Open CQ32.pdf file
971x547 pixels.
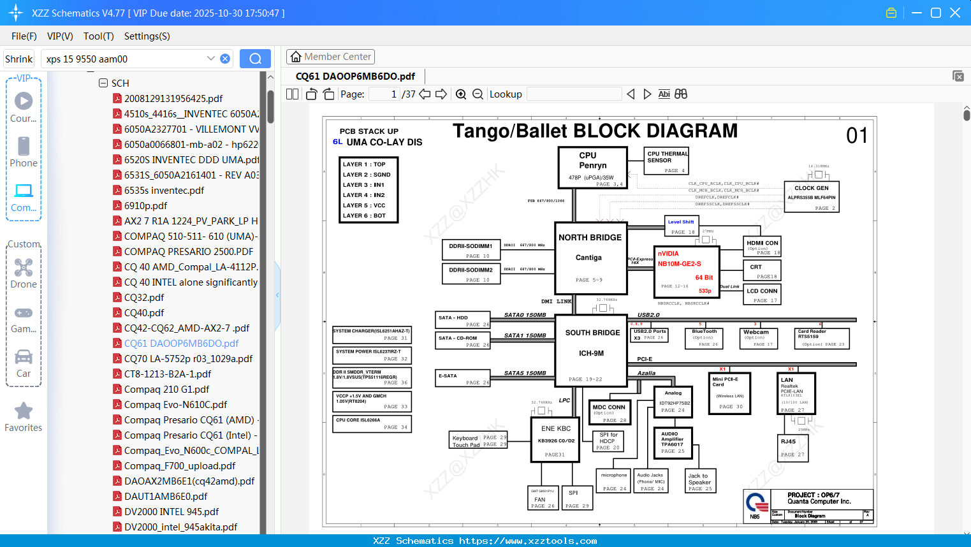tap(143, 298)
